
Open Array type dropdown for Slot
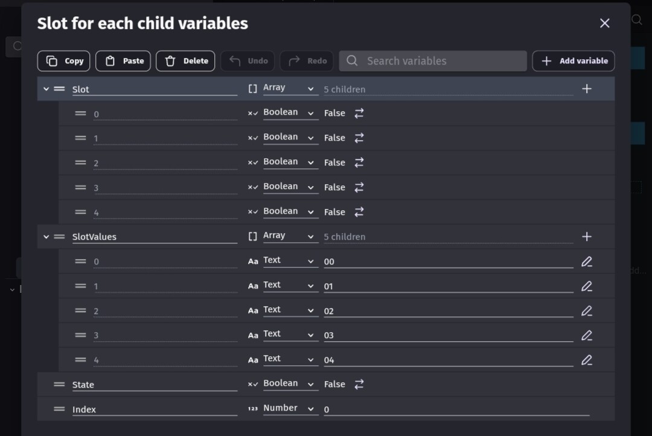pyautogui.click(x=290, y=88)
